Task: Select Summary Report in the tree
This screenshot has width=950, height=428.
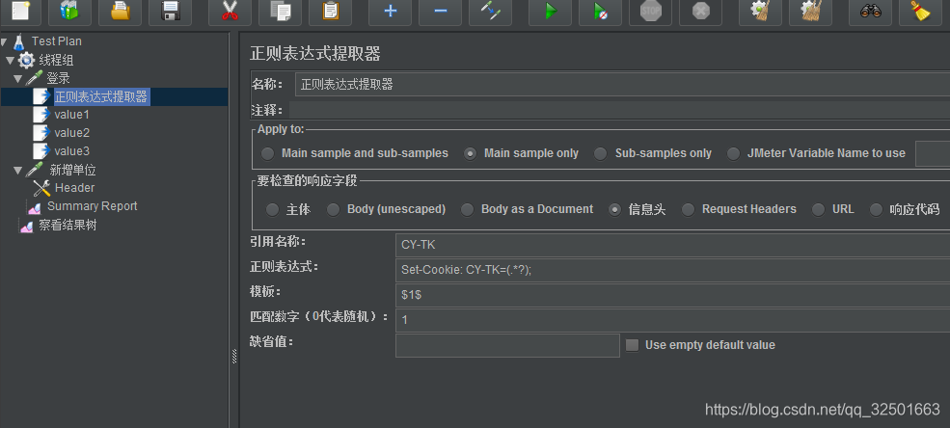Action: click(x=92, y=206)
